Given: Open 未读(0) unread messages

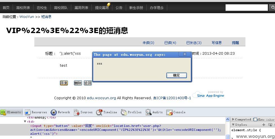Looking at the screenshot, I should click(148, 43).
